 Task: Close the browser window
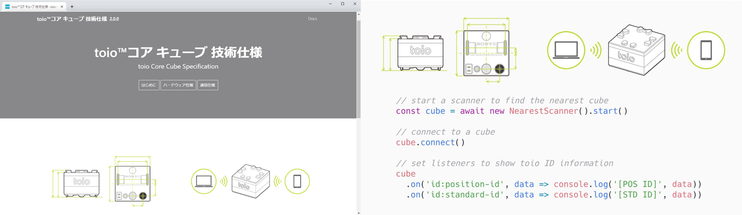355,4
